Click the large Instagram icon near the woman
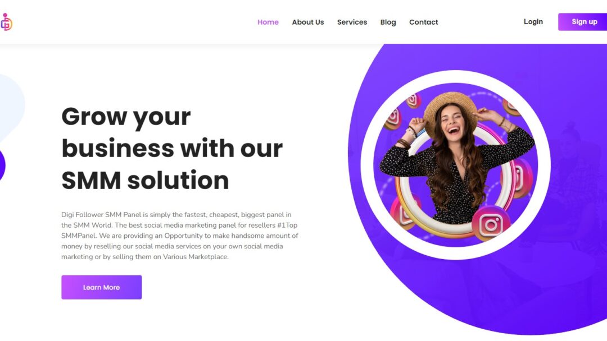Image resolution: width=607 pixels, height=341 pixels. pyautogui.click(x=491, y=224)
